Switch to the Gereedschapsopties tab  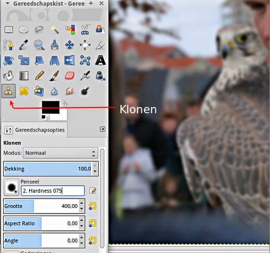click(x=34, y=130)
